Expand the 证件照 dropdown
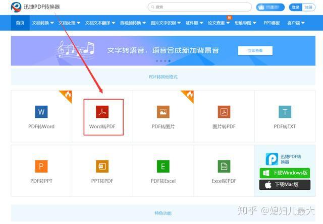This screenshot has width=323, height=224. click(194, 23)
